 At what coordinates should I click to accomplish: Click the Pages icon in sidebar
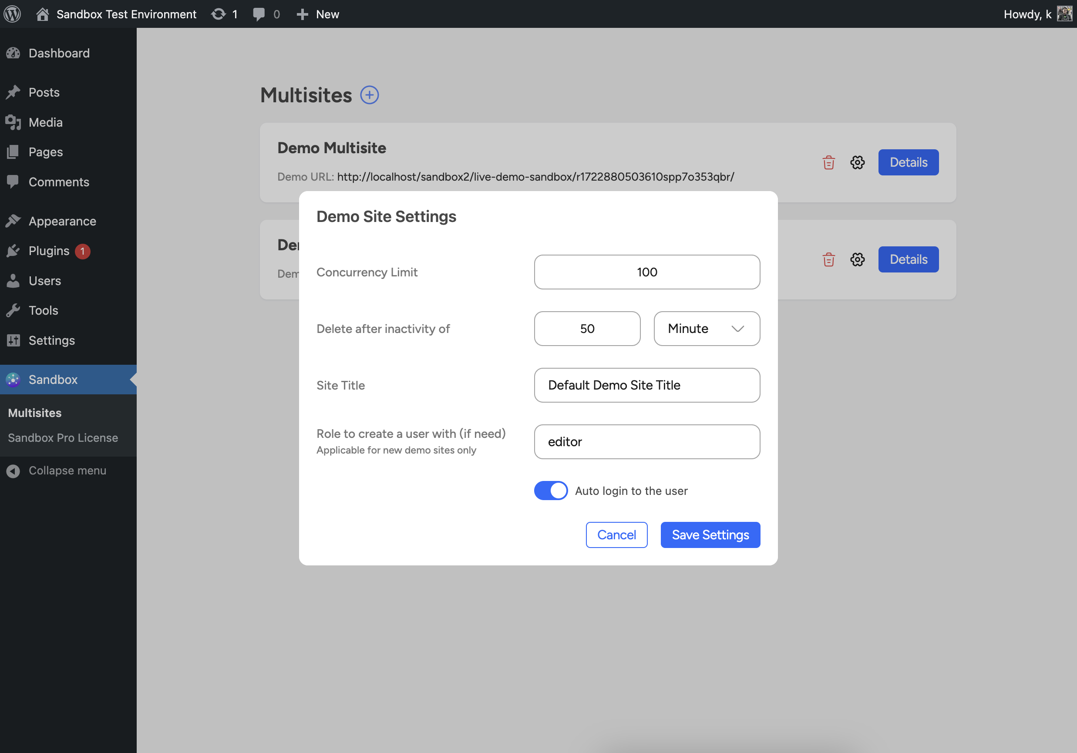point(13,152)
